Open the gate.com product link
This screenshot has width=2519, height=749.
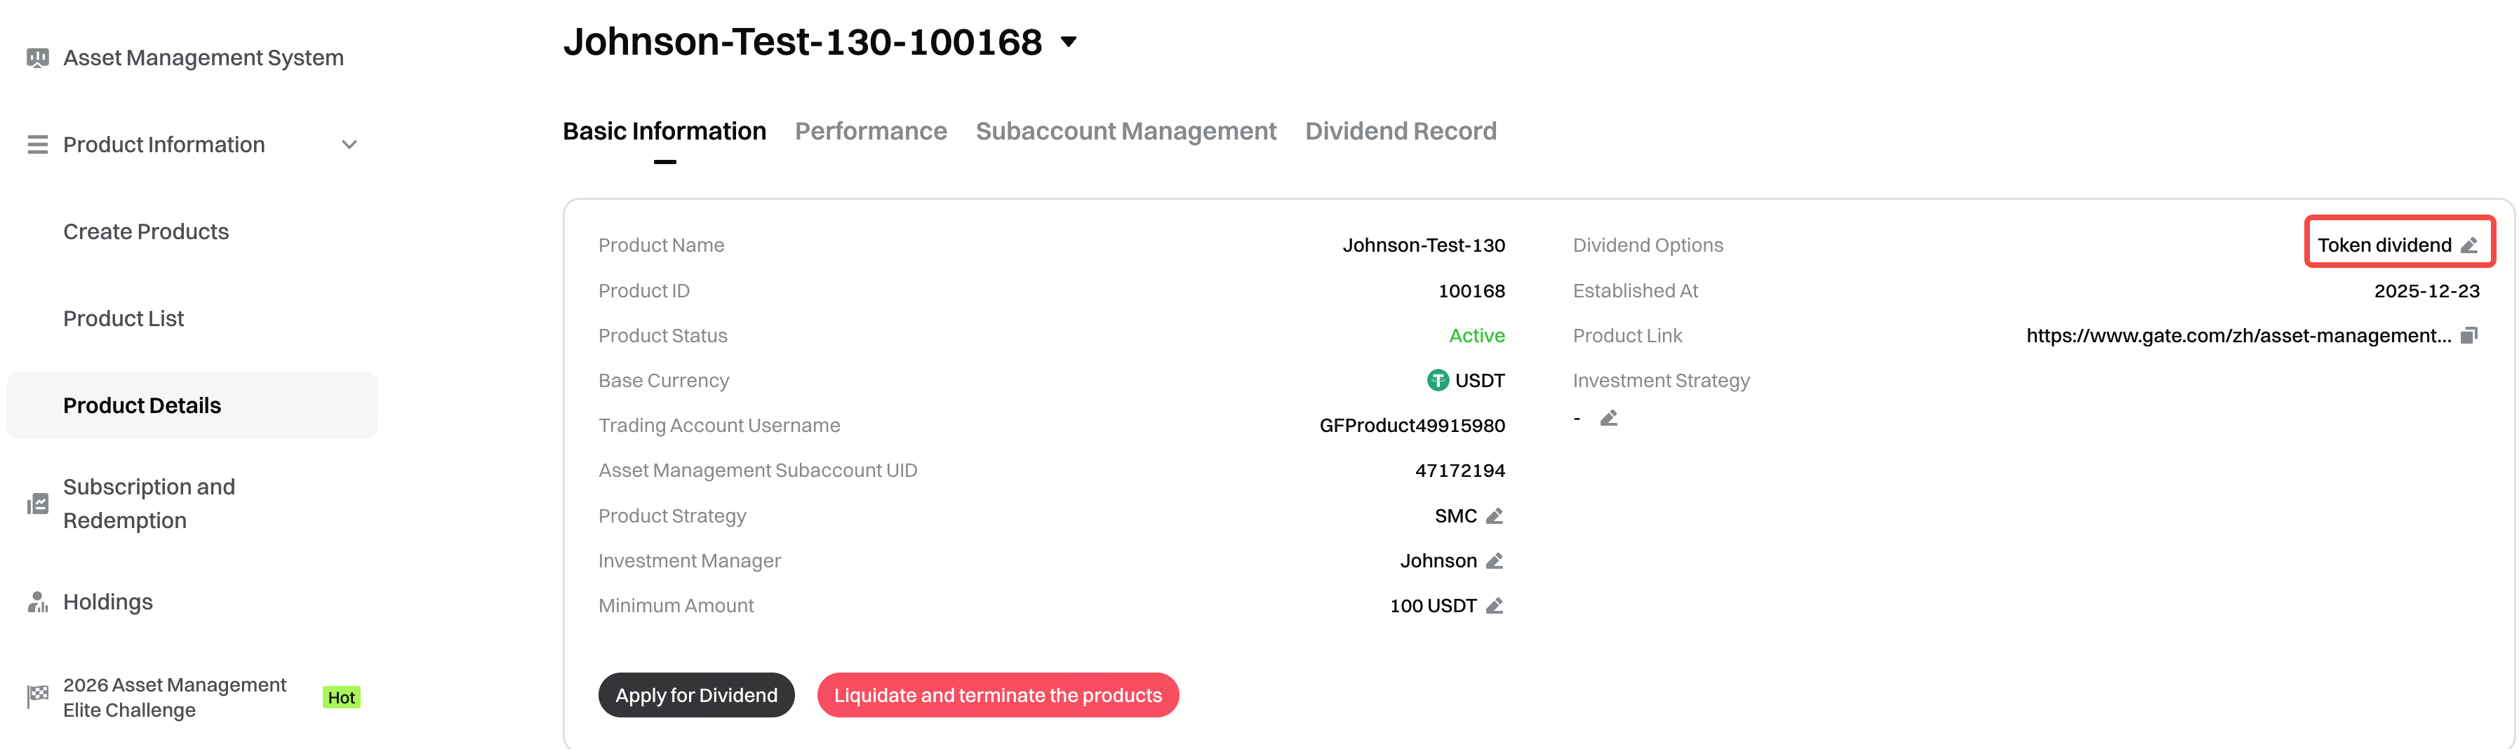pos(2238,335)
